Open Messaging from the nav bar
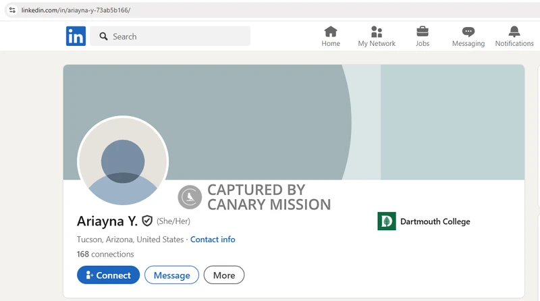 468,32
